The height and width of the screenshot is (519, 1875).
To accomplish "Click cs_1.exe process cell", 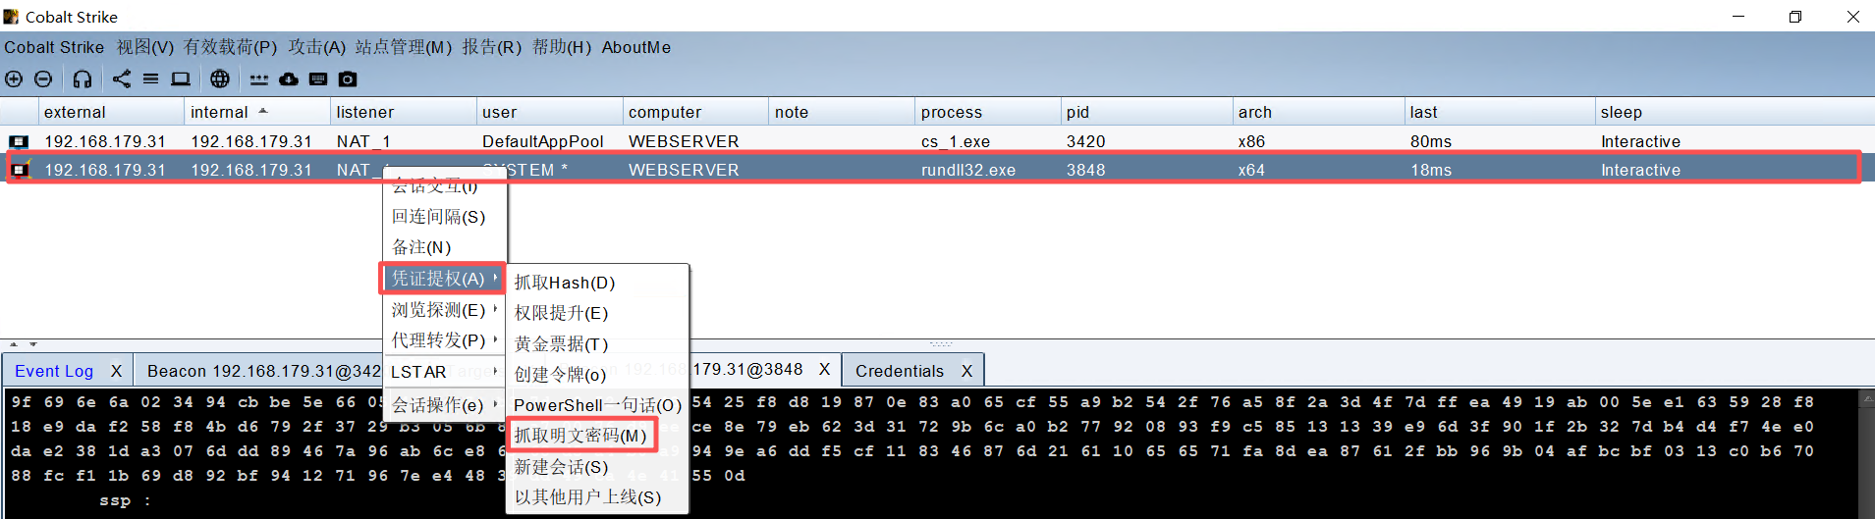I will tap(988, 141).
